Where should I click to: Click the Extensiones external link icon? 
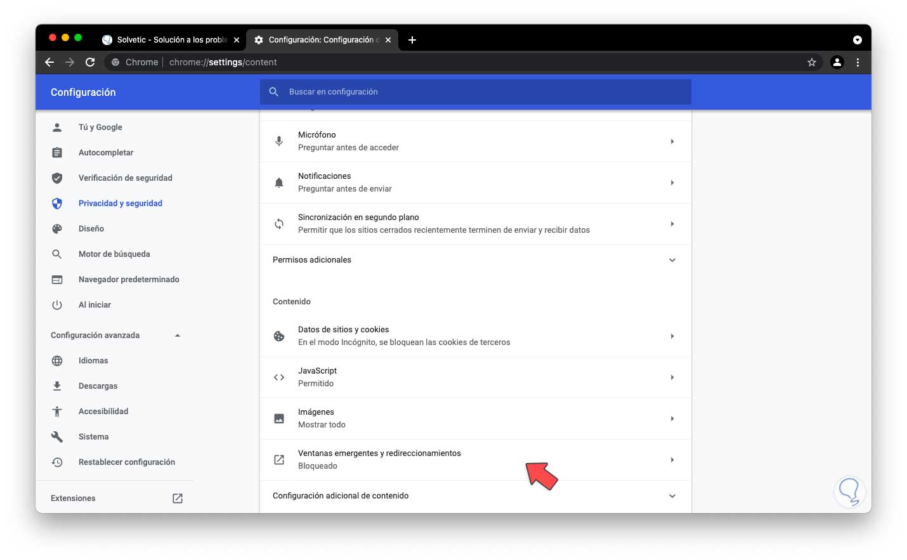(178, 498)
